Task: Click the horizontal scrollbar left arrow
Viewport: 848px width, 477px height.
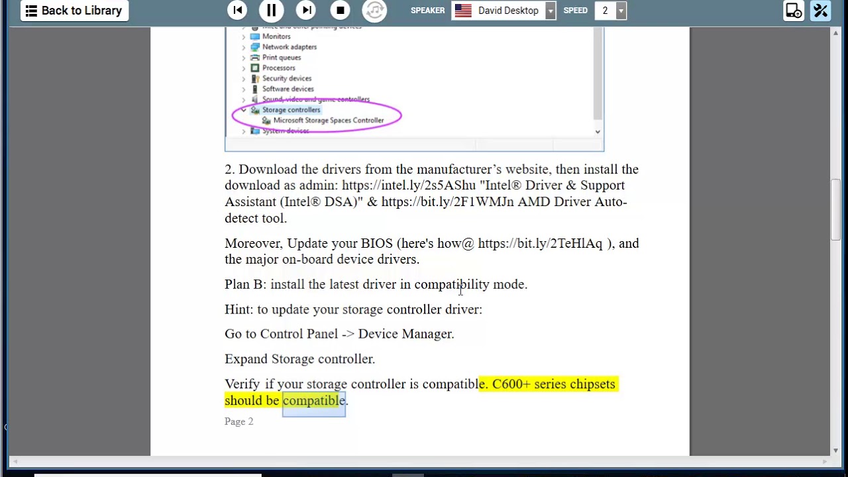Action: point(15,461)
